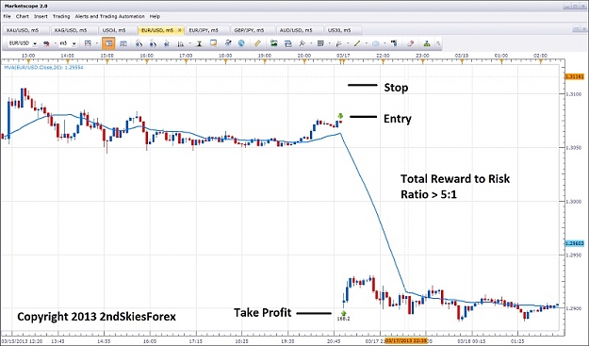The image size is (589, 346).
Task: Switch to the EUR/JPY, m5 tab
Action: coord(207,30)
